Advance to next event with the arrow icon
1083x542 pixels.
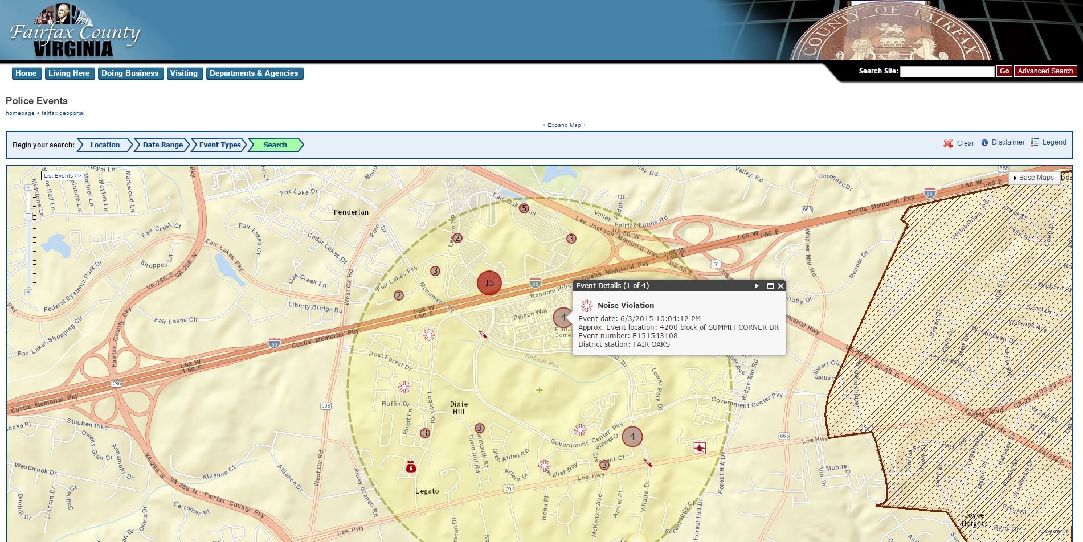[x=757, y=286]
